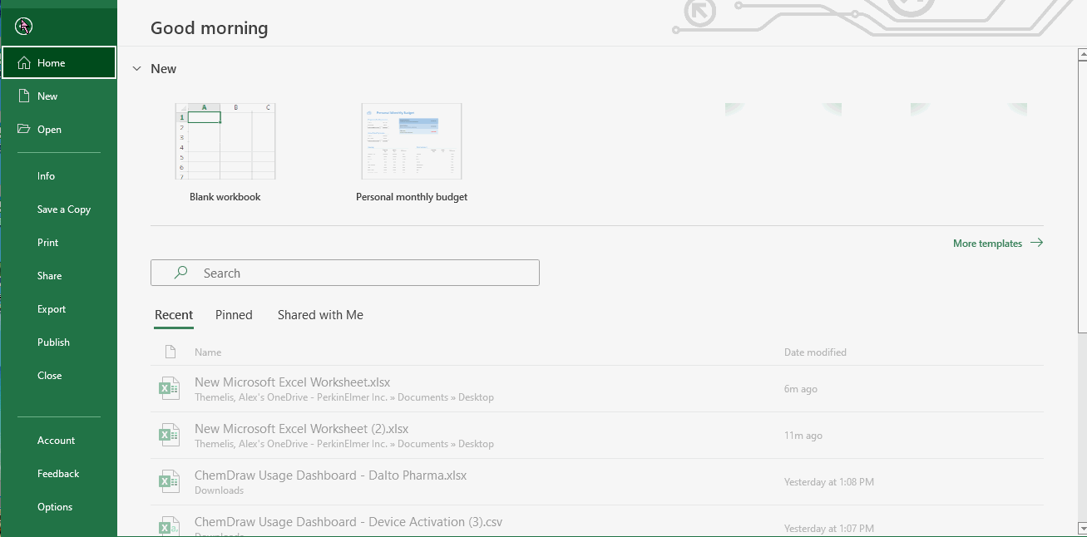Image resolution: width=1087 pixels, height=537 pixels.
Task: Sort by the Name column header
Action: coord(208,352)
